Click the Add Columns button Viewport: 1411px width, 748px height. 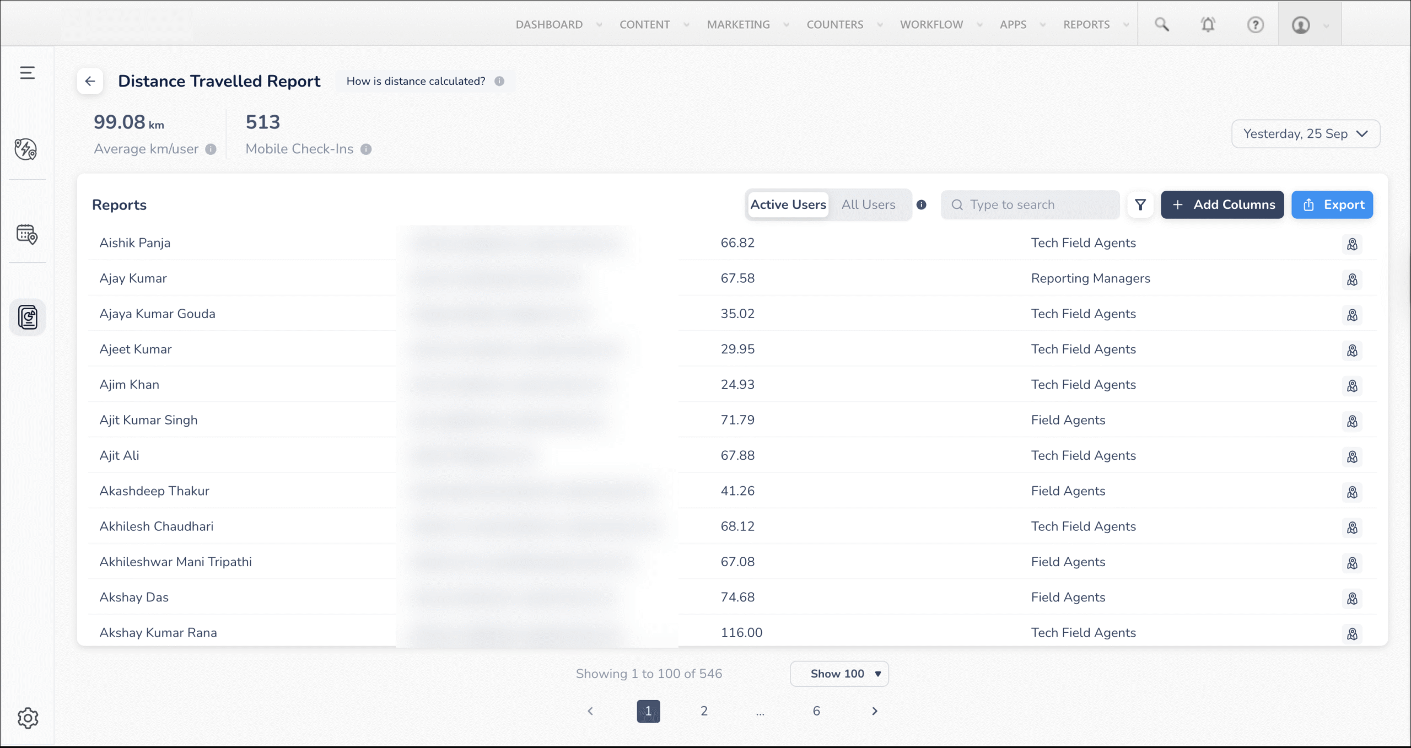click(x=1222, y=205)
